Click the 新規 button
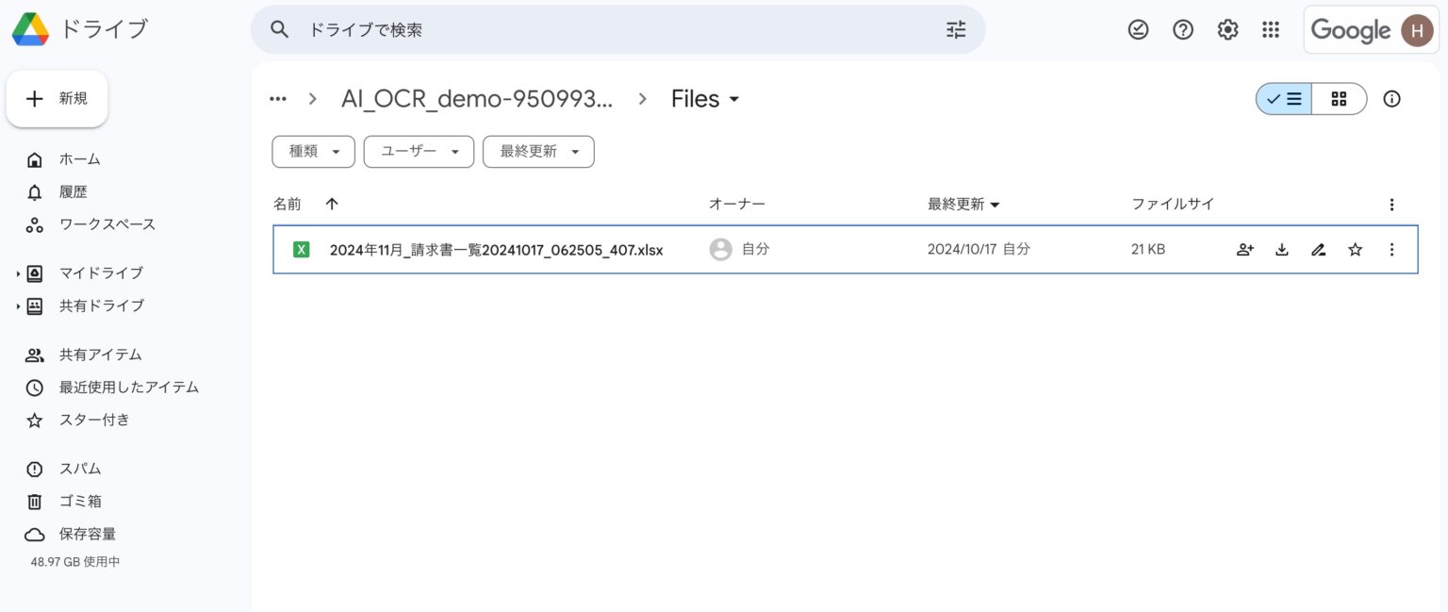Viewport: 1448px width, 612px height. [x=58, y=98]
